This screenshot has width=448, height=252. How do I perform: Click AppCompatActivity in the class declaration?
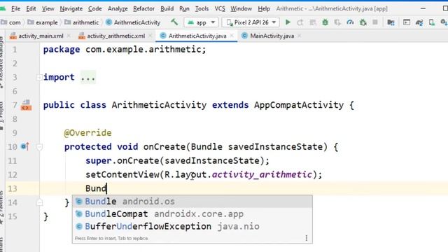[299, 105]
